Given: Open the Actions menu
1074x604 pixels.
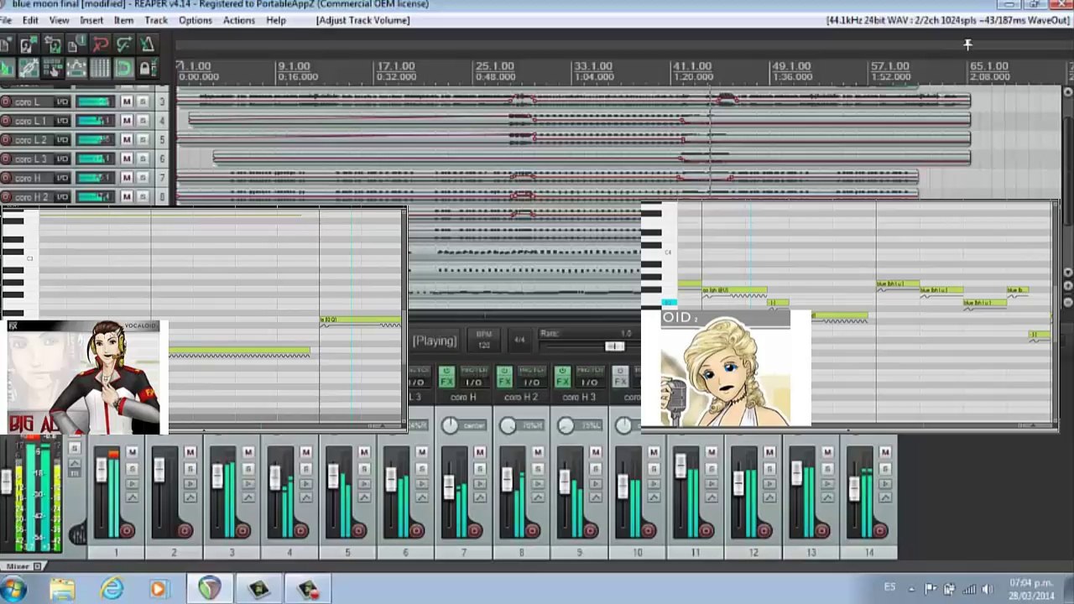Looking at the screenshot, I should (x=239, y=20).
